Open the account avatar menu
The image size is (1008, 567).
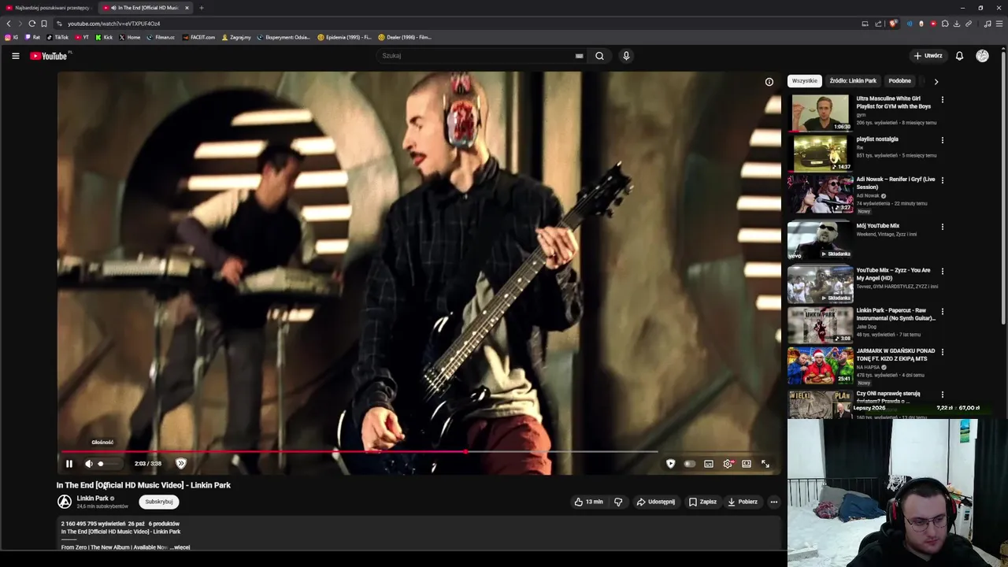tap(982, 56)
